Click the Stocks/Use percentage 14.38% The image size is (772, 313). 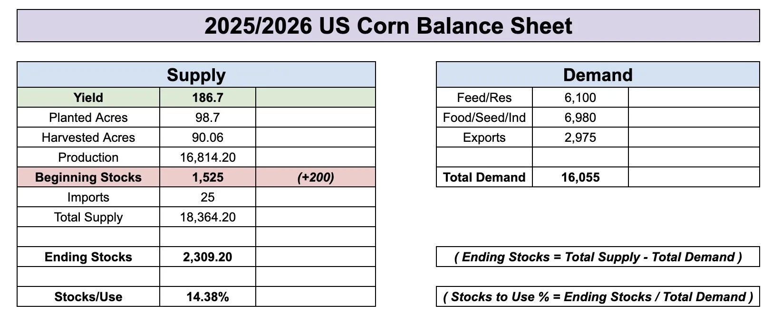click(208, 296)
